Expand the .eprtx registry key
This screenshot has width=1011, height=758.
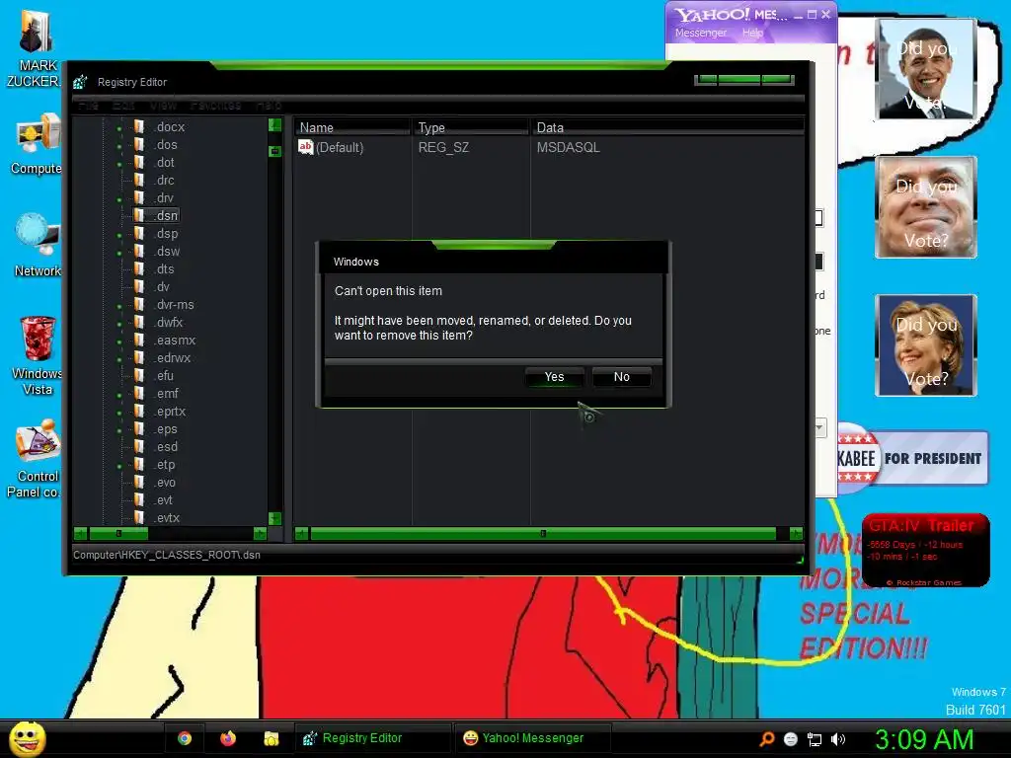coord(119,414)
